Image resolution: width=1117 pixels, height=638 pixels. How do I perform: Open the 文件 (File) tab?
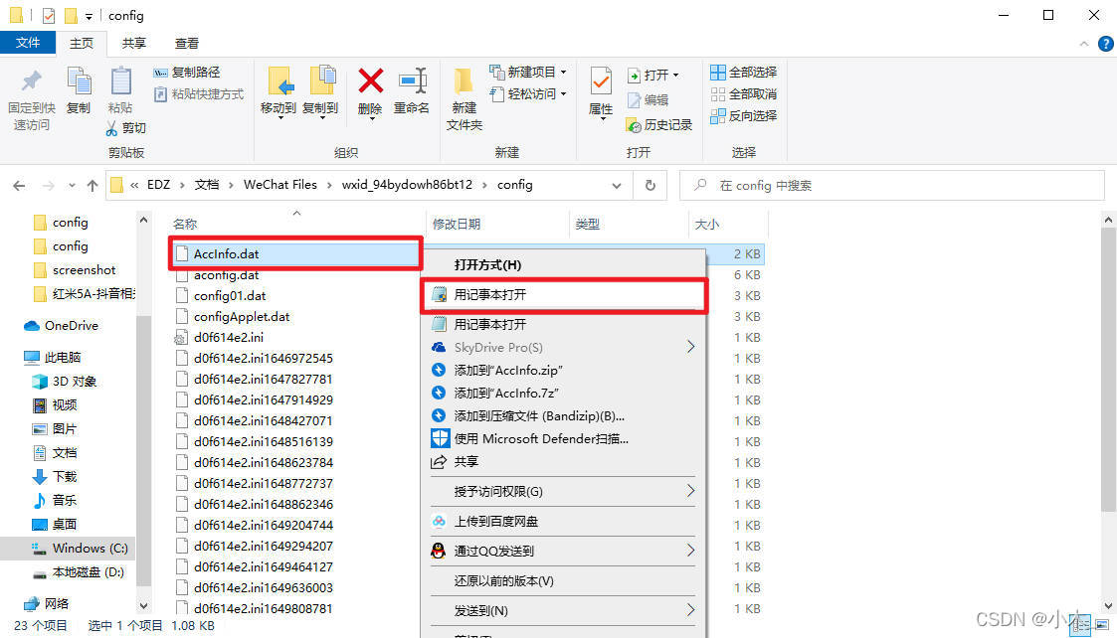tap(28, 43)
